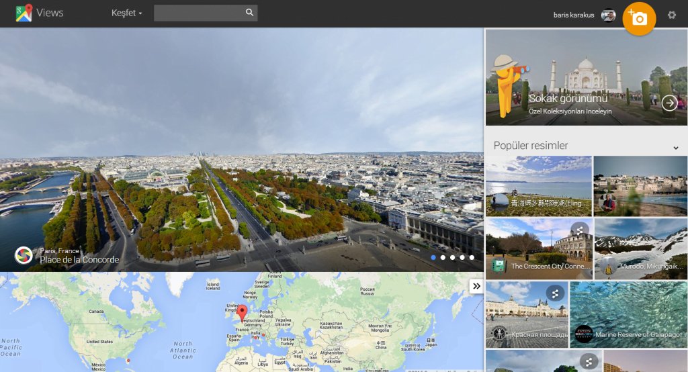Click the search magnifier icon
The width and height of the screenshot is (688, 372).
coord(249,12)
